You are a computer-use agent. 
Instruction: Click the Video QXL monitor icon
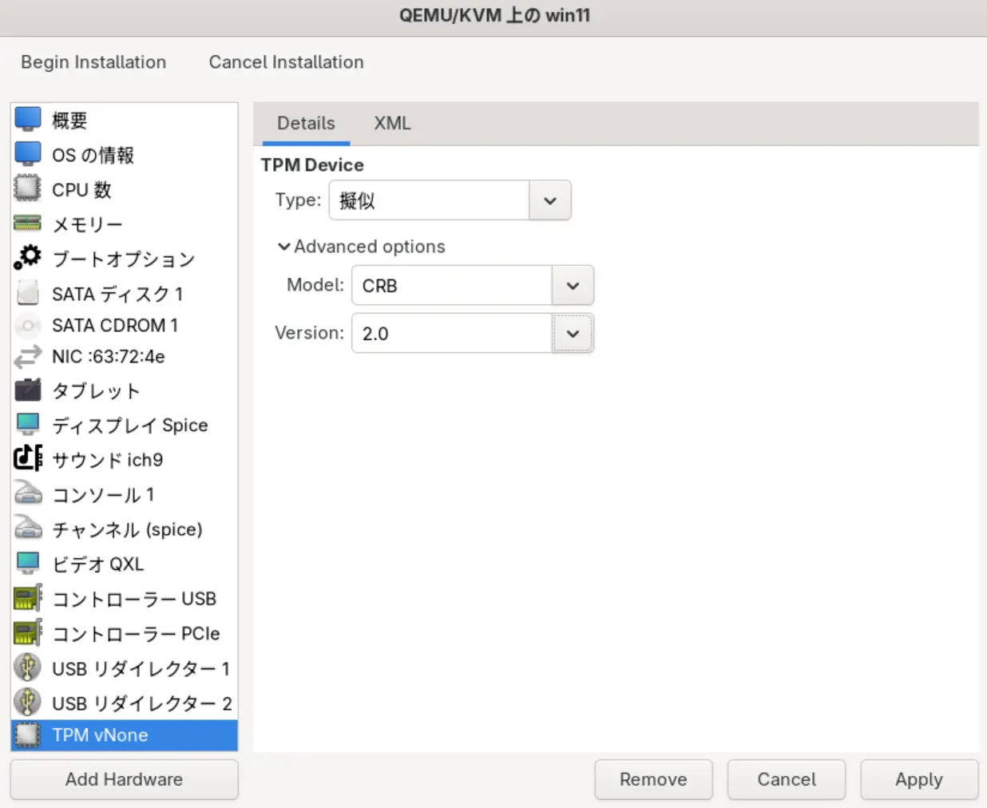pos(27,563)
